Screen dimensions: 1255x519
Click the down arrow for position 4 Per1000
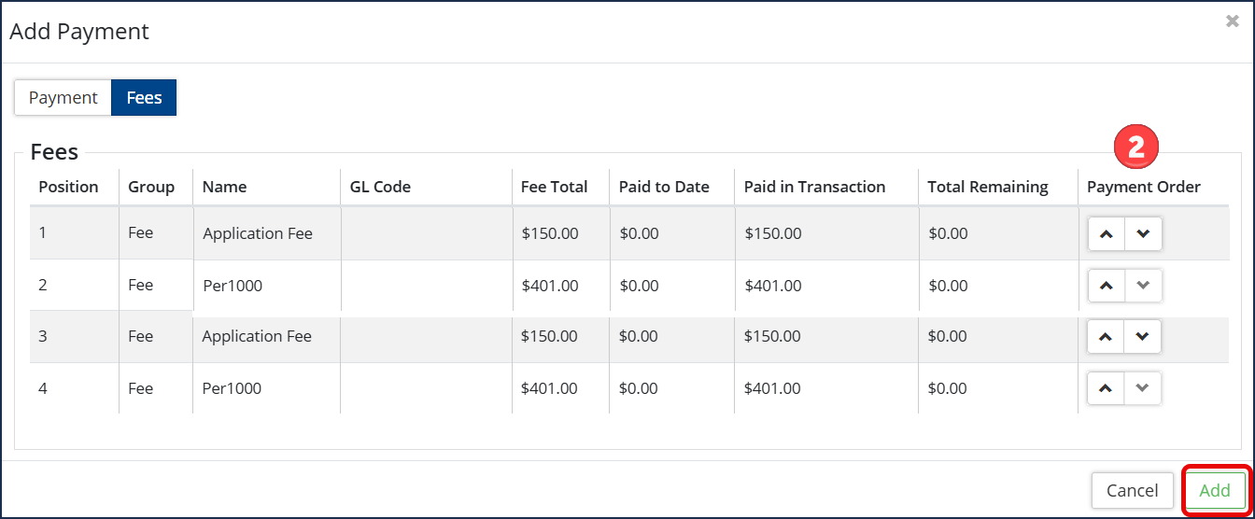1143,388
